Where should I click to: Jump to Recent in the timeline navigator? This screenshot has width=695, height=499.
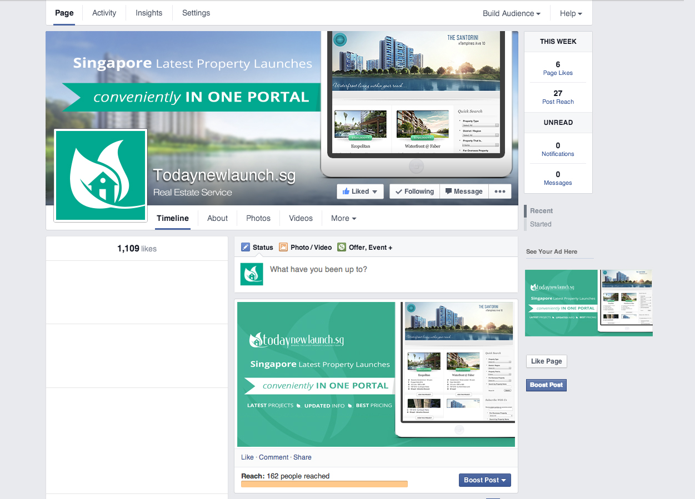coord(542,211)
